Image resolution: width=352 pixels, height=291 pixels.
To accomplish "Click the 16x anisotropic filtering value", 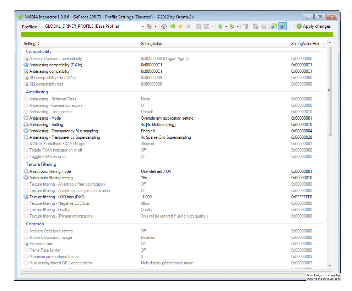I will 144,178.
